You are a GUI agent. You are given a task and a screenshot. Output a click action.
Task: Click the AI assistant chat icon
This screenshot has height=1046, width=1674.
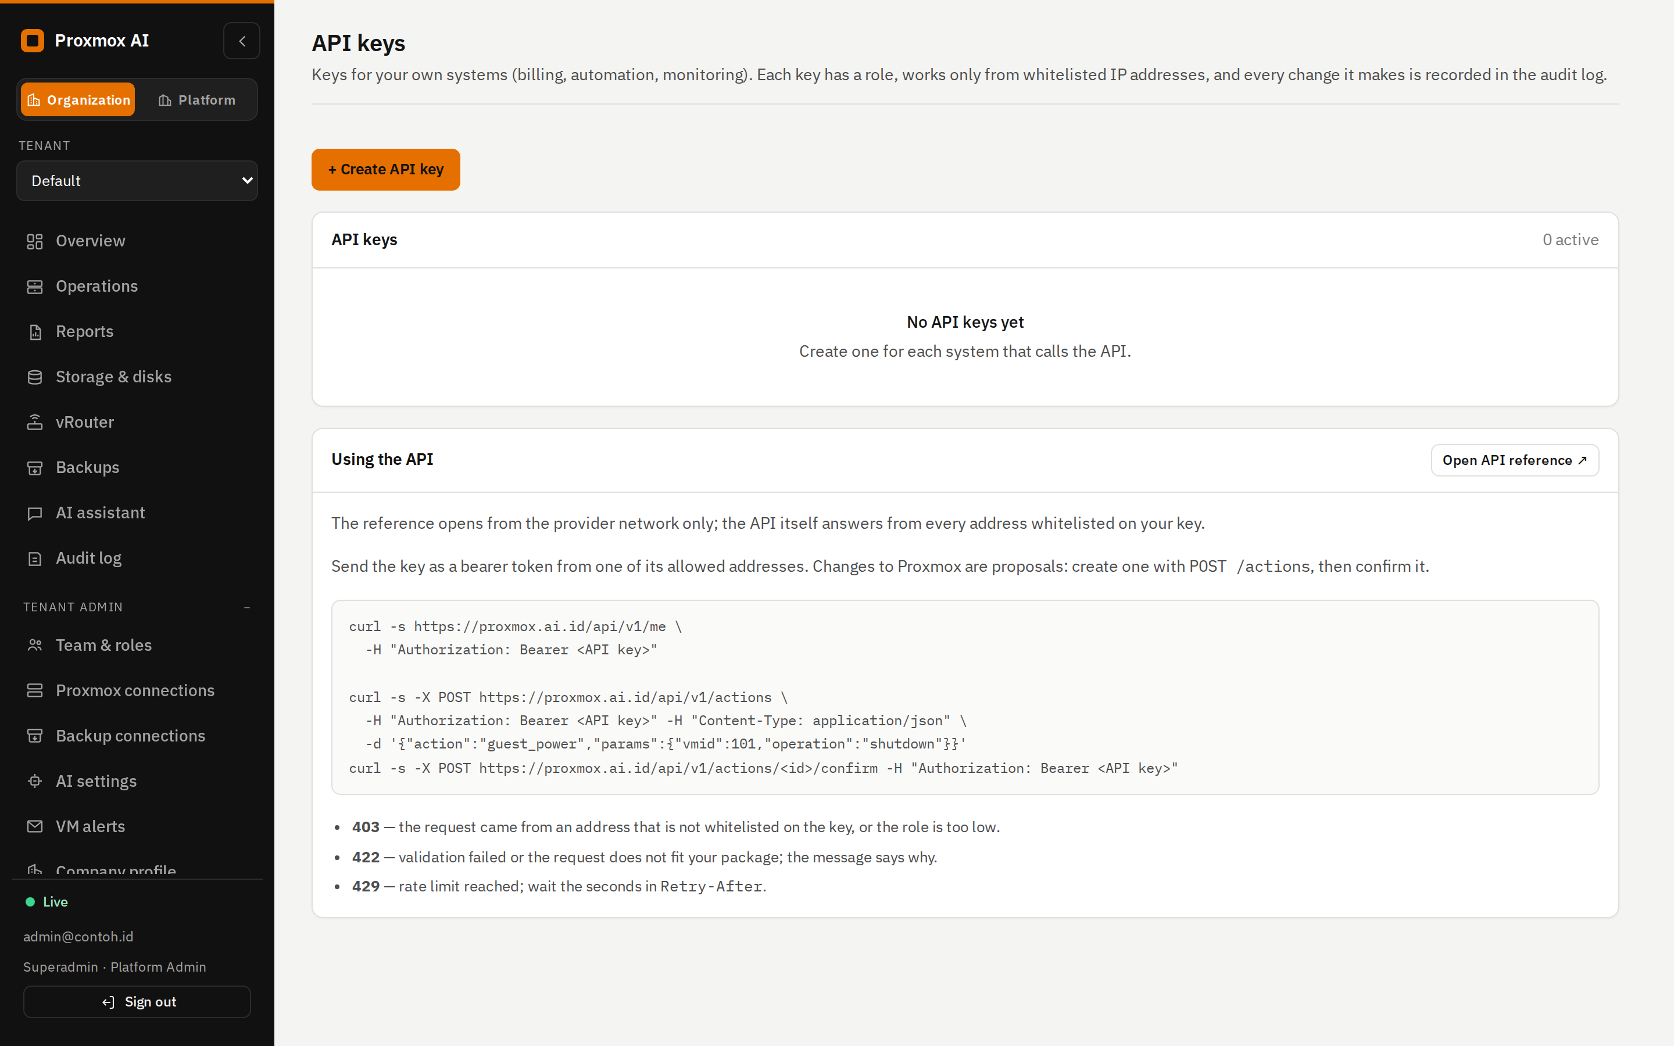[x=35, y=513]
